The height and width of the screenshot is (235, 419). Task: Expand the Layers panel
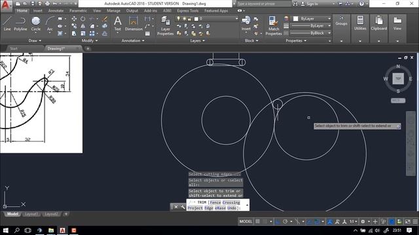197,40
